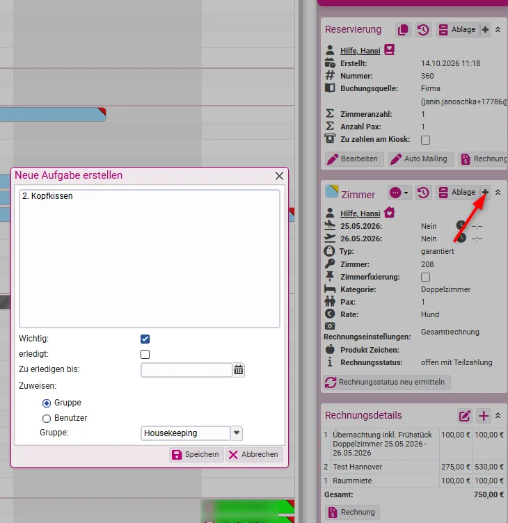Uncheck Wichtig checkbox

[145, 339]
